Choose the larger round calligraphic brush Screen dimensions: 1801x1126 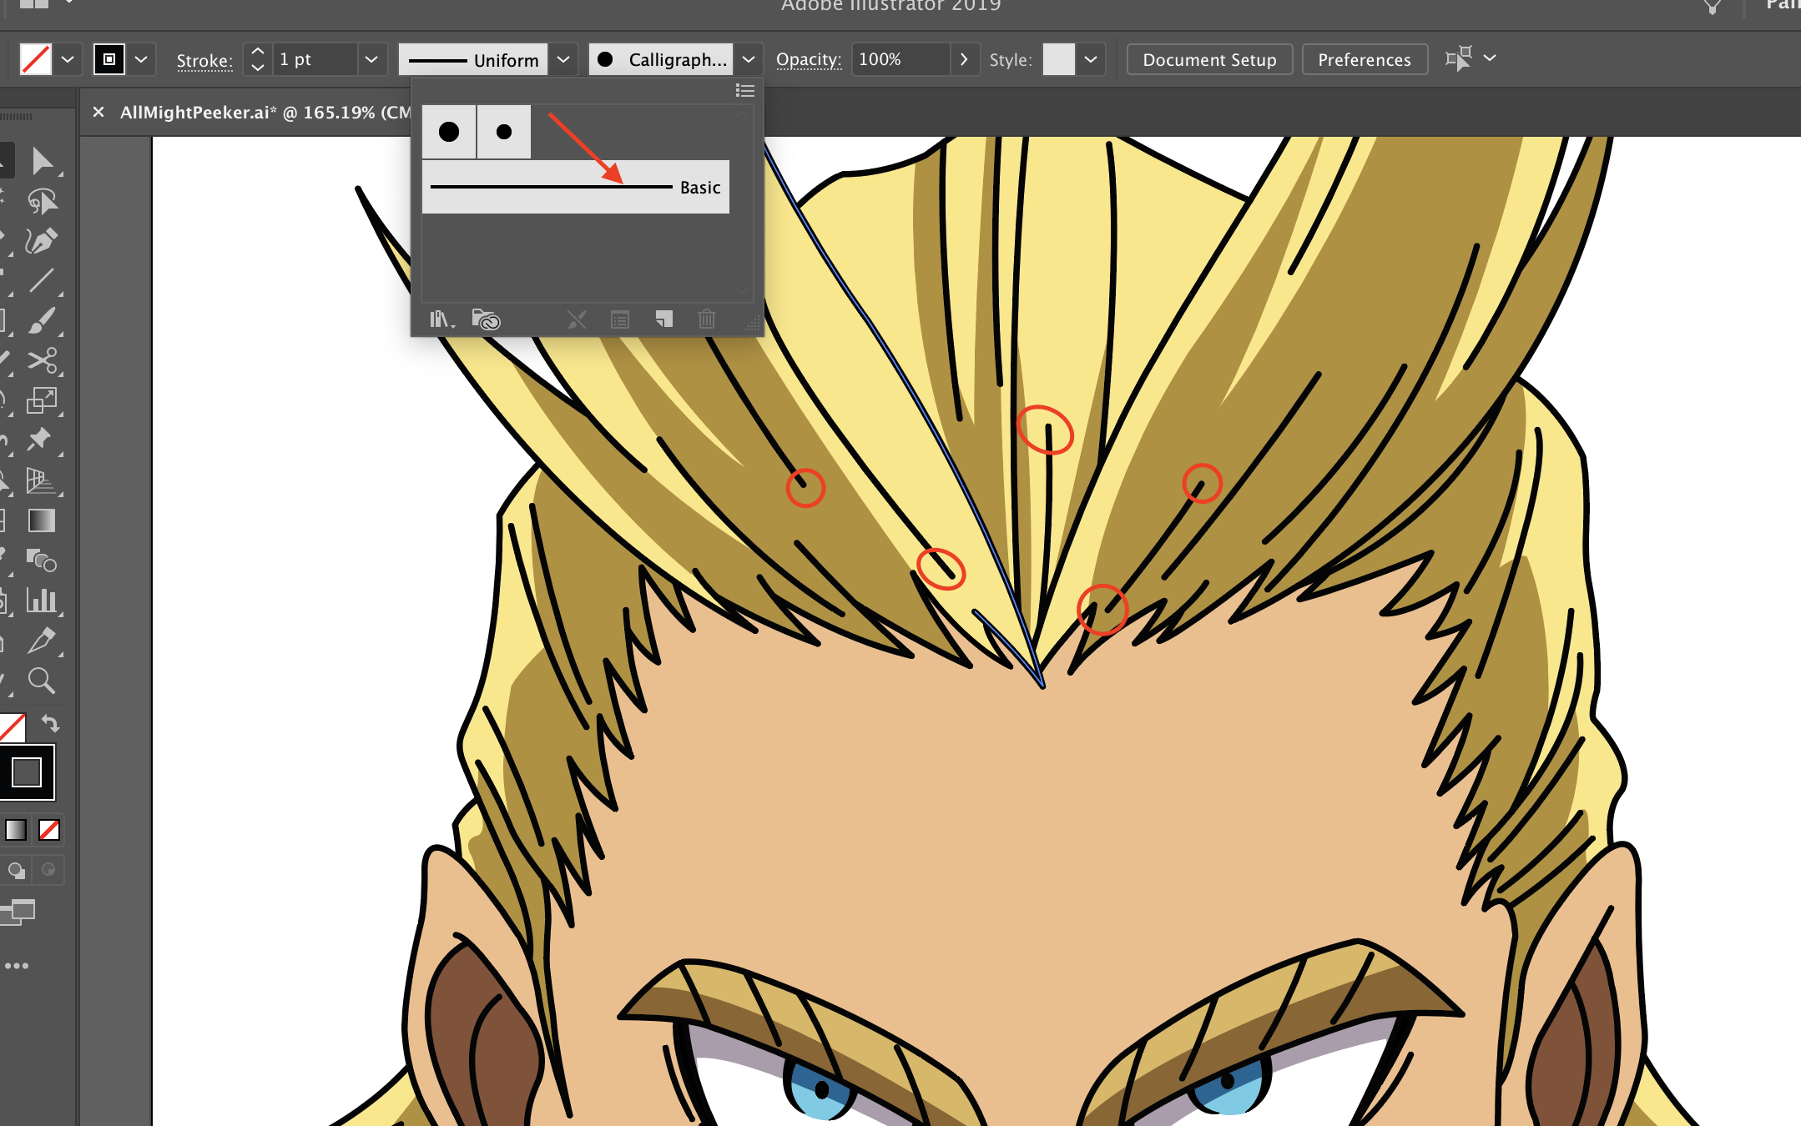pos(449,132)
